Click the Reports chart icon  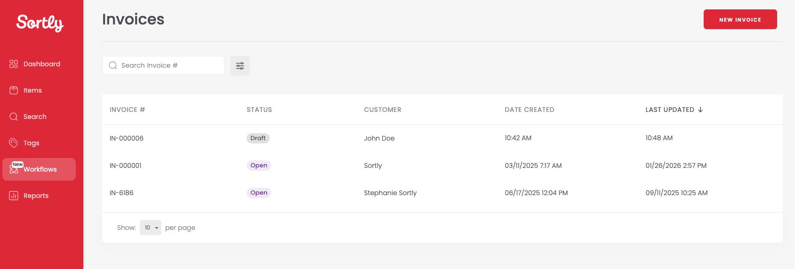(x=14, y=196)
